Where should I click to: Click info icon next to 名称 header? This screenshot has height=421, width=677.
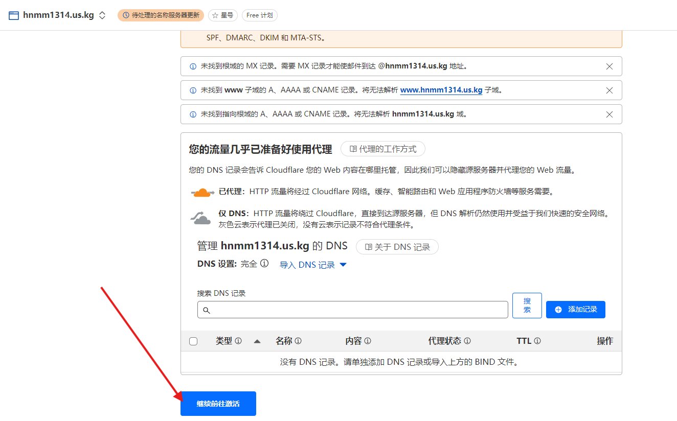(298, 341)
